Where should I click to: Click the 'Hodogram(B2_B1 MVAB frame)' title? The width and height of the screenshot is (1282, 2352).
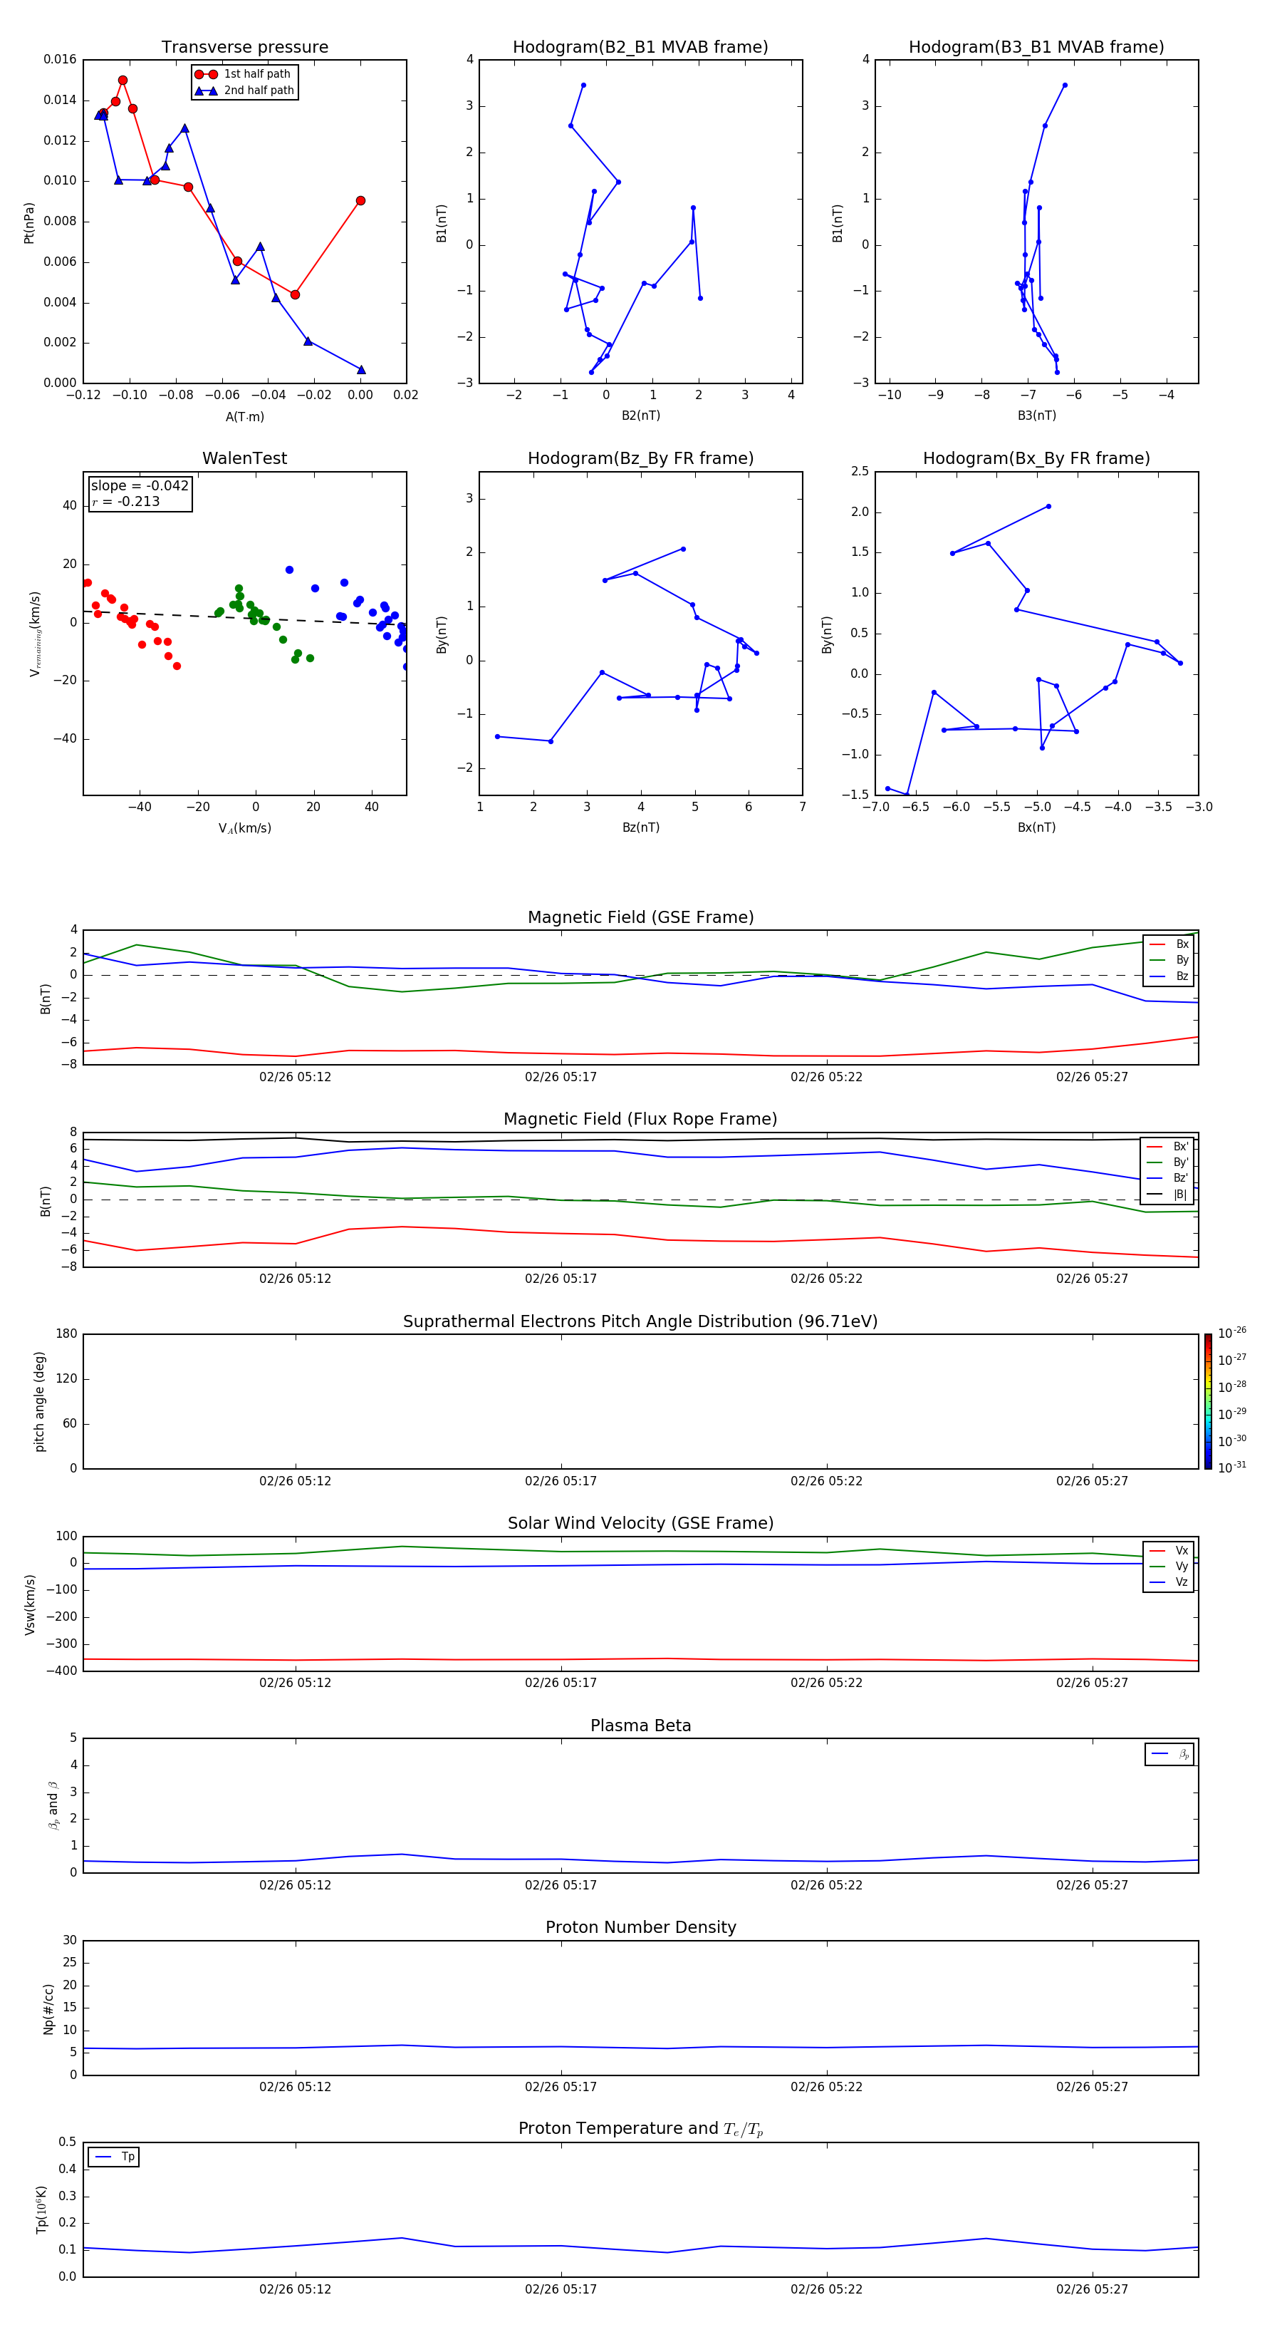640,48
